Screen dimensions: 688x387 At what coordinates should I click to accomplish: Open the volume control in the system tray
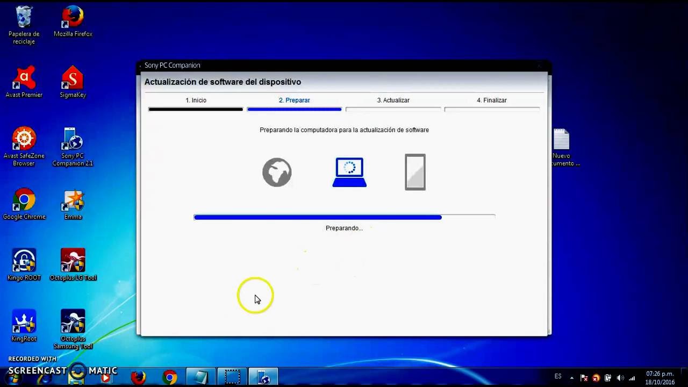[620, 378]
